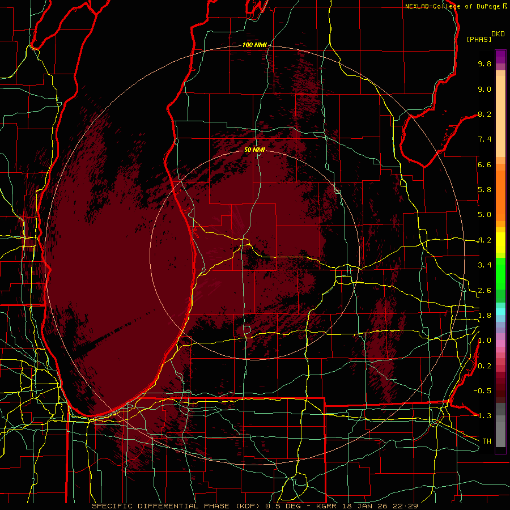The image size is (510, 510).
Task: Click the DKD label above the color scale
Action: tap(498, 34)
